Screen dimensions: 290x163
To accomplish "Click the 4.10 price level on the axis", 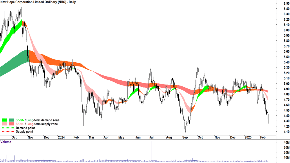I will point(287,132).
